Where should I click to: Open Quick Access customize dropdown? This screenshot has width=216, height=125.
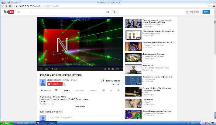pos(20,2)
